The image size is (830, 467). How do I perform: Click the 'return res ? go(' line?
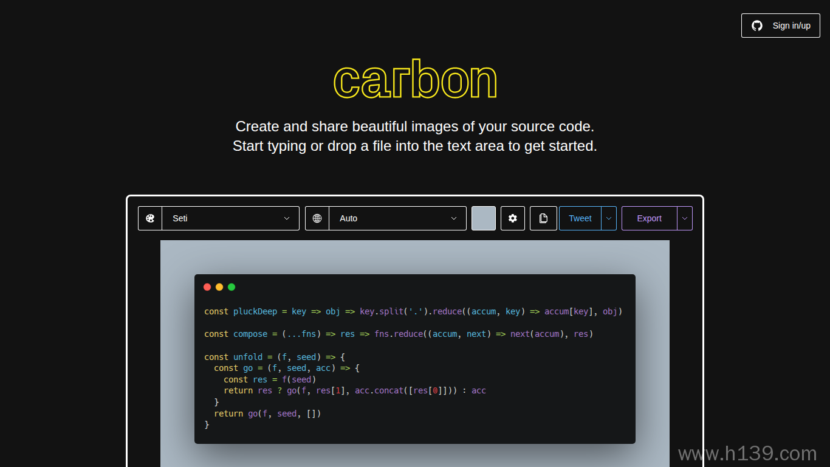pos(355,390)
